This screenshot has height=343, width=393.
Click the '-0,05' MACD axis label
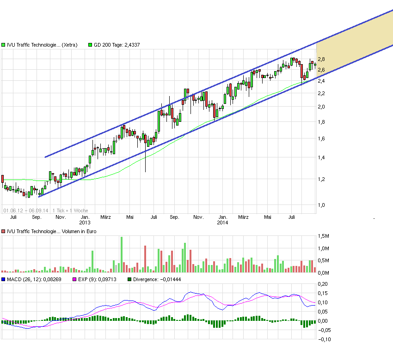(x=325, y=331)
